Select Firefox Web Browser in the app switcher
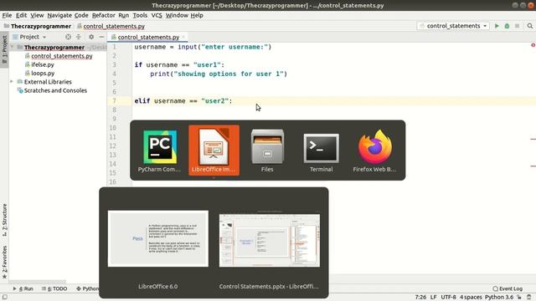The image size is (536, 301). [374, 150]
